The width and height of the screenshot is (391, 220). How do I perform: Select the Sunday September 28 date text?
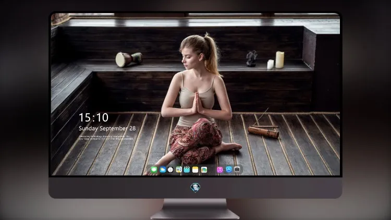(107, 128)
